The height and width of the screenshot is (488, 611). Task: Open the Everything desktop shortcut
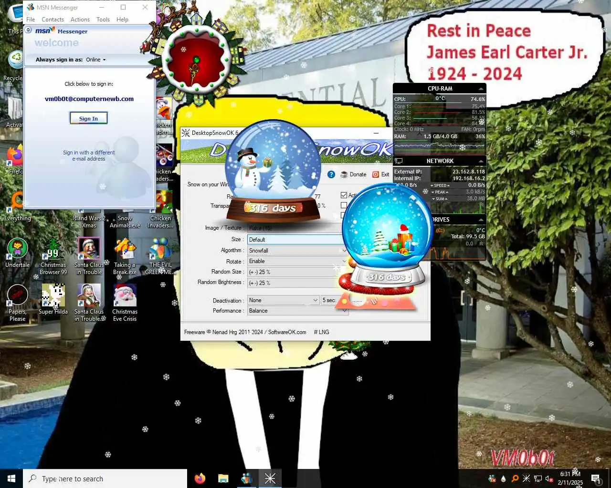click(x=17, y=206)
